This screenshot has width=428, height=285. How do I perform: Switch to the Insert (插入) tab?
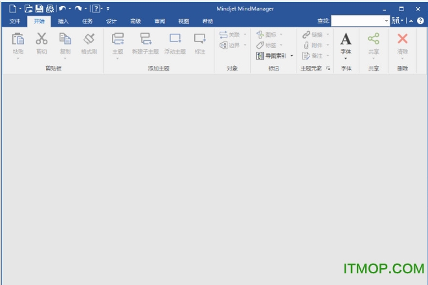[x=63, y=21]
